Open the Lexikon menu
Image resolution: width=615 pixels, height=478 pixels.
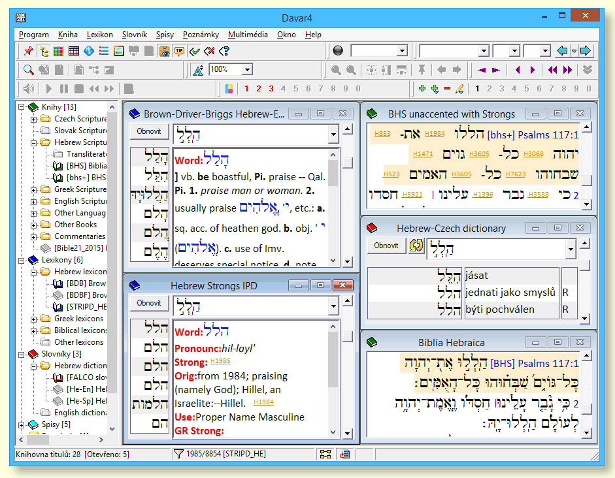100,35
